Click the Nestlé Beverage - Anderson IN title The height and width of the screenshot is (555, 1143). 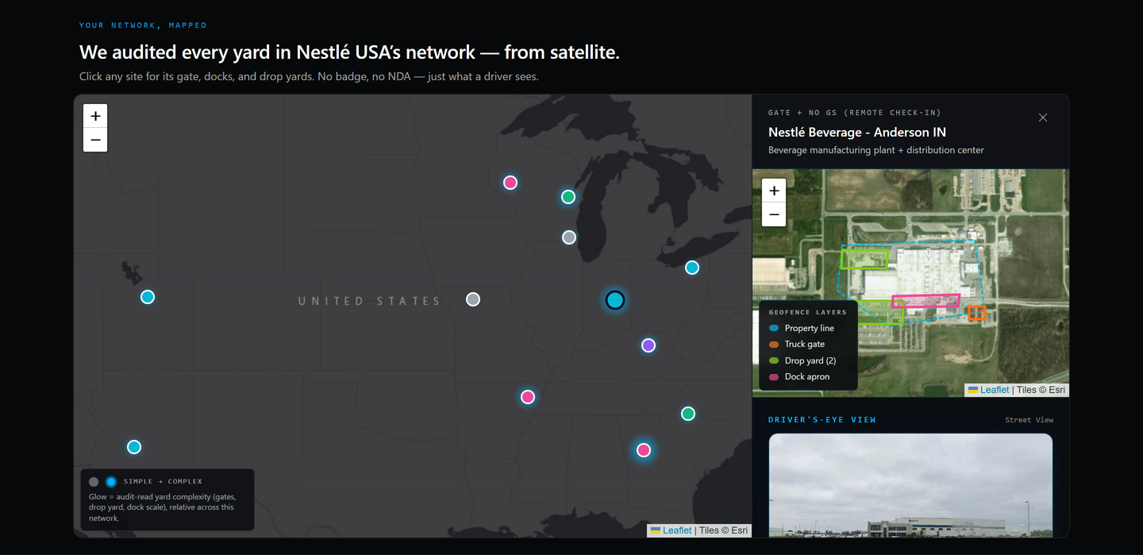(857, 132)
